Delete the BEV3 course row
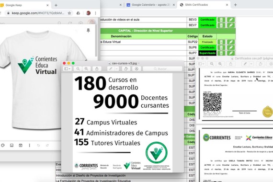 [x=221, y=20]
